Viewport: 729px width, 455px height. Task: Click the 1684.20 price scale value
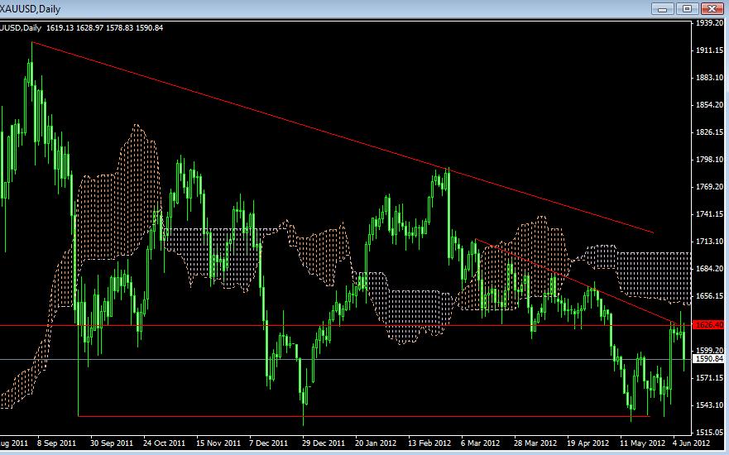point(709,269)
